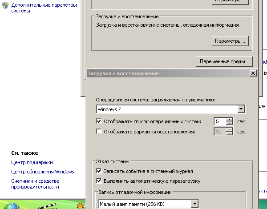Open Переменные среды dialog
Screen dimensions: 267x209
pyautogui.click(x=224, y=61)
